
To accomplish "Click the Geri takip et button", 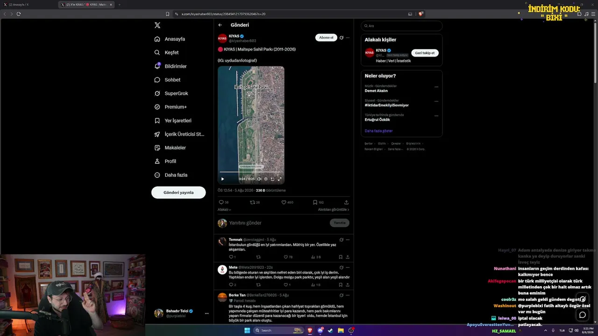I will (425, 53).
